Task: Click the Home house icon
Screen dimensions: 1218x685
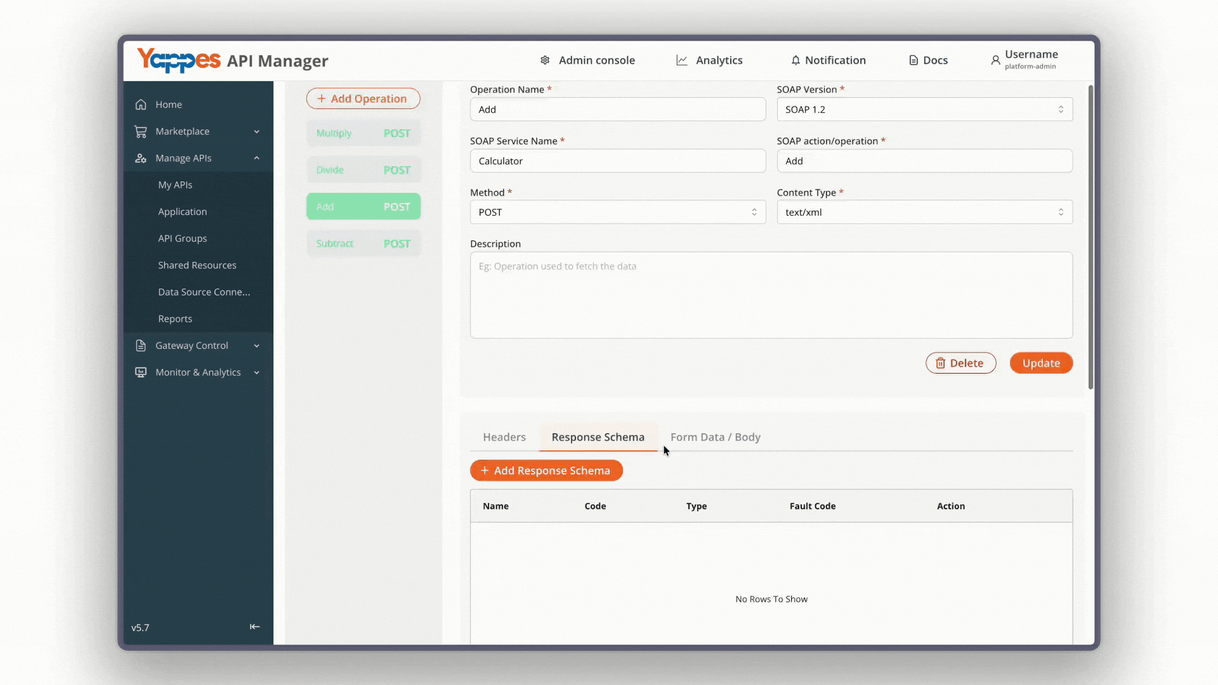Action: pos(141,105)
